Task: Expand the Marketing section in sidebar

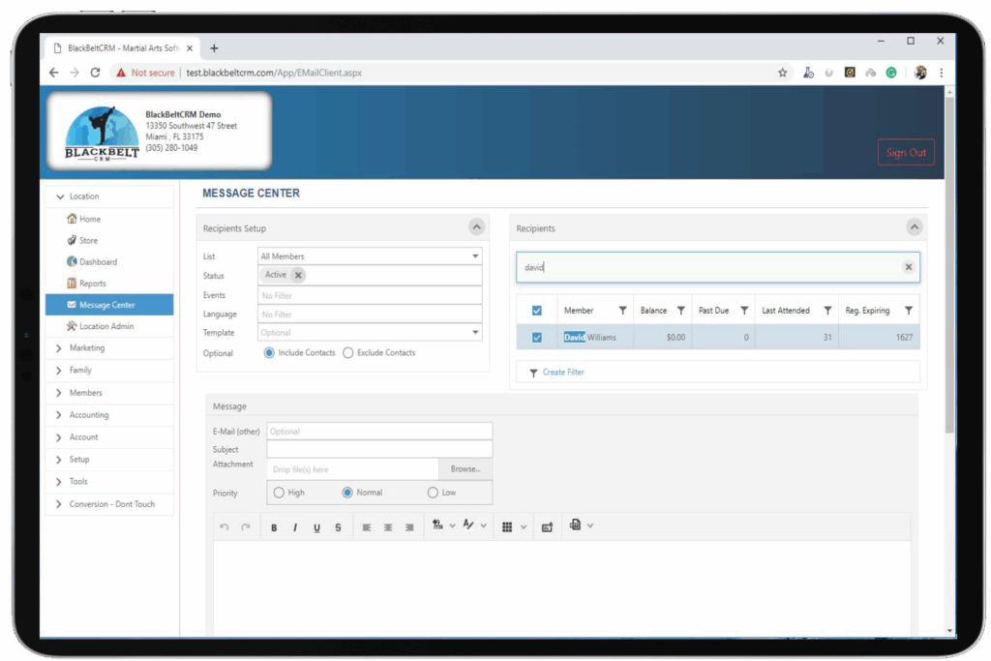Action: click(x=87, y=347)
